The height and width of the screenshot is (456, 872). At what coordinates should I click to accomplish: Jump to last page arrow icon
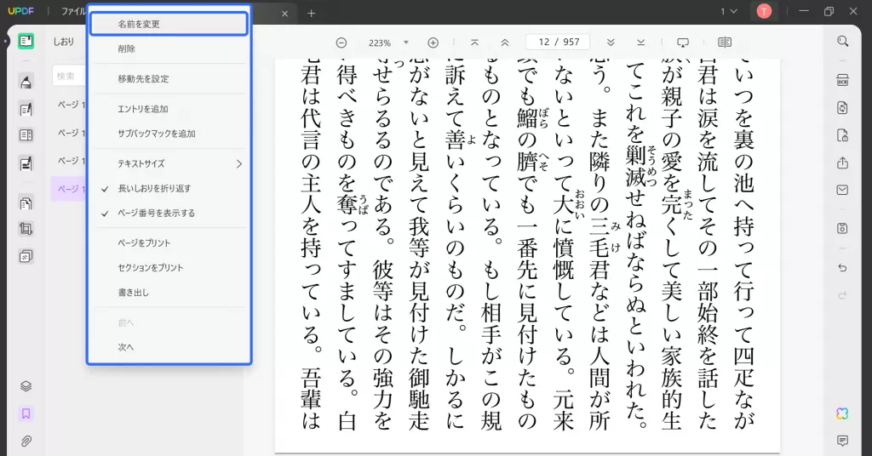pos(640,43)
